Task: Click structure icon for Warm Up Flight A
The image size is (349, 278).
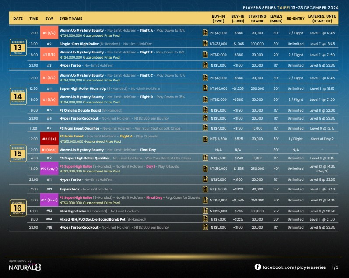Action: (205, 33)
